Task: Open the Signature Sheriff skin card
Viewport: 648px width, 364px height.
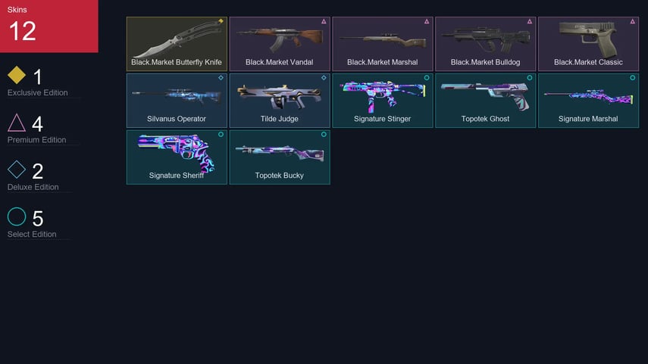Action: coord(177,157)
